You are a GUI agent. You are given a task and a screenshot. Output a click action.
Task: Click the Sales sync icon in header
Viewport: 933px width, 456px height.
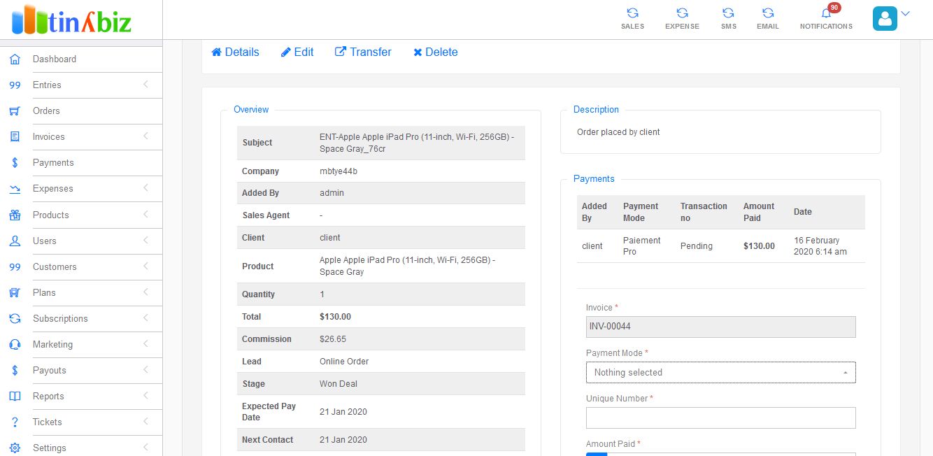632,13
